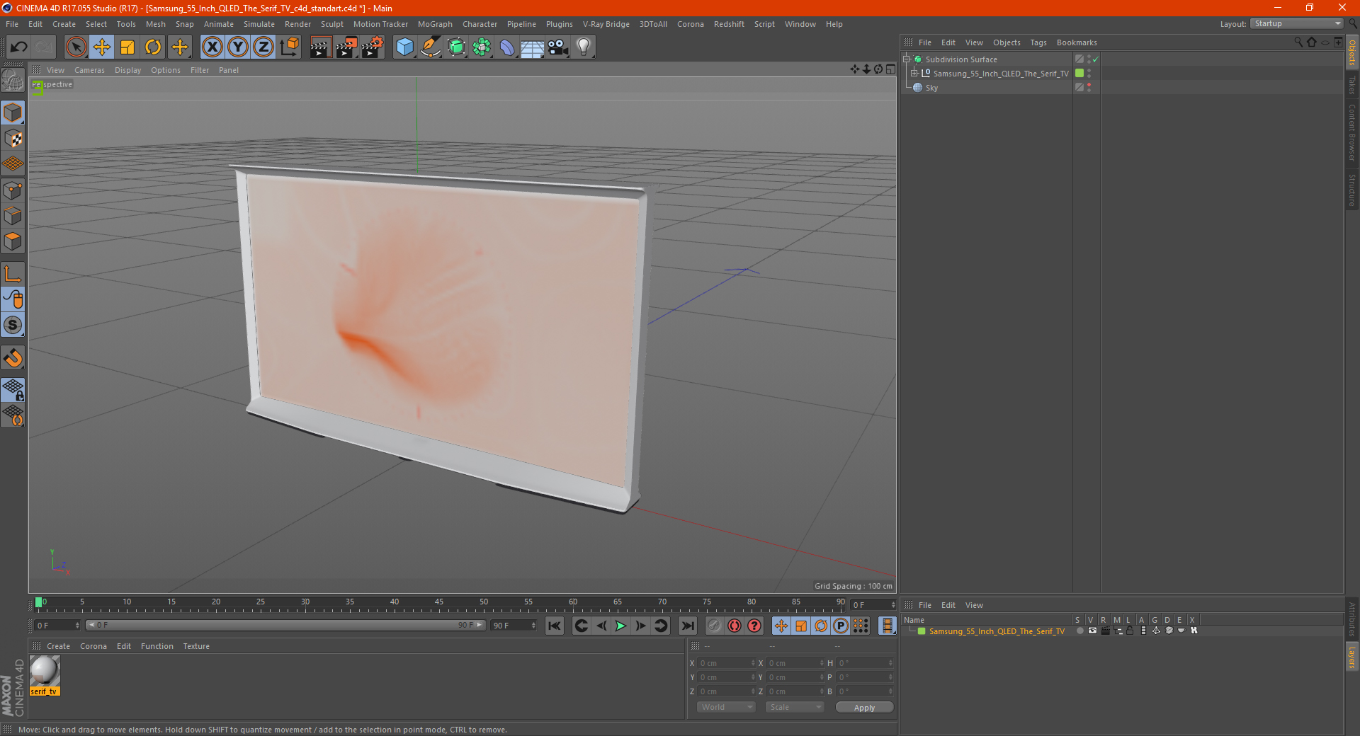
Task: Open the Floor environment icon
Action: click(x=532, y=47)
